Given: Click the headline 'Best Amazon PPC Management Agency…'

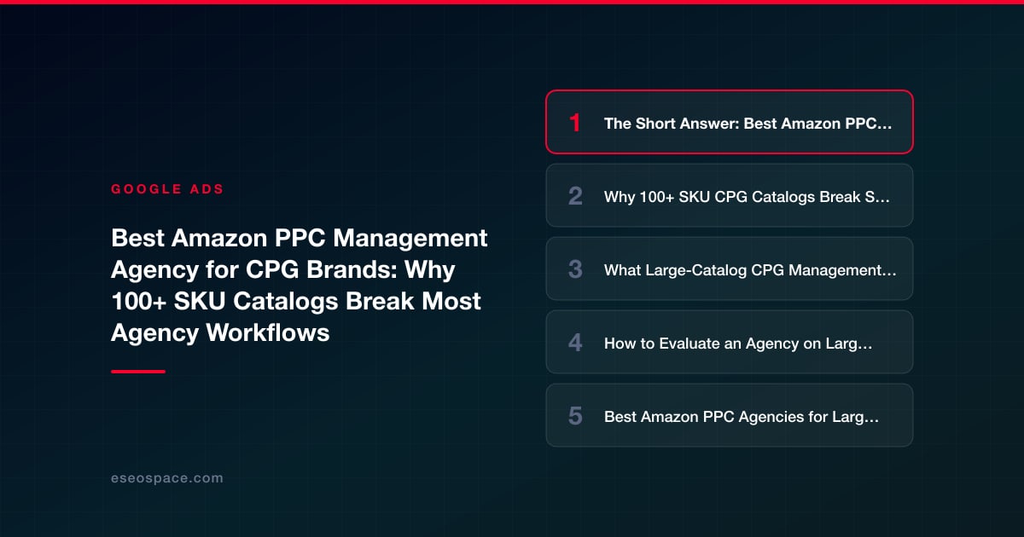Looking at the screenshot, I should 300,285.
